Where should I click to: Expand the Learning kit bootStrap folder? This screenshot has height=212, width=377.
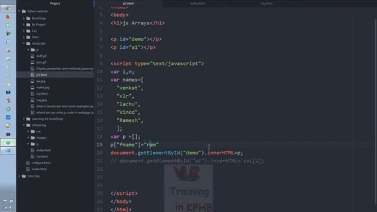click(24, 119)
